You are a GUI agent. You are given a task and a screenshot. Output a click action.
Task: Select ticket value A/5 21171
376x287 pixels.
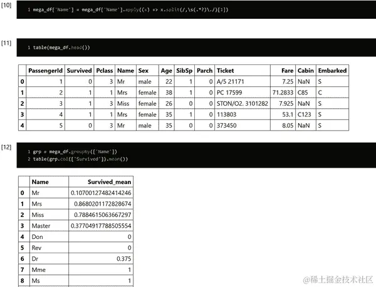click(x=230, y=81)
